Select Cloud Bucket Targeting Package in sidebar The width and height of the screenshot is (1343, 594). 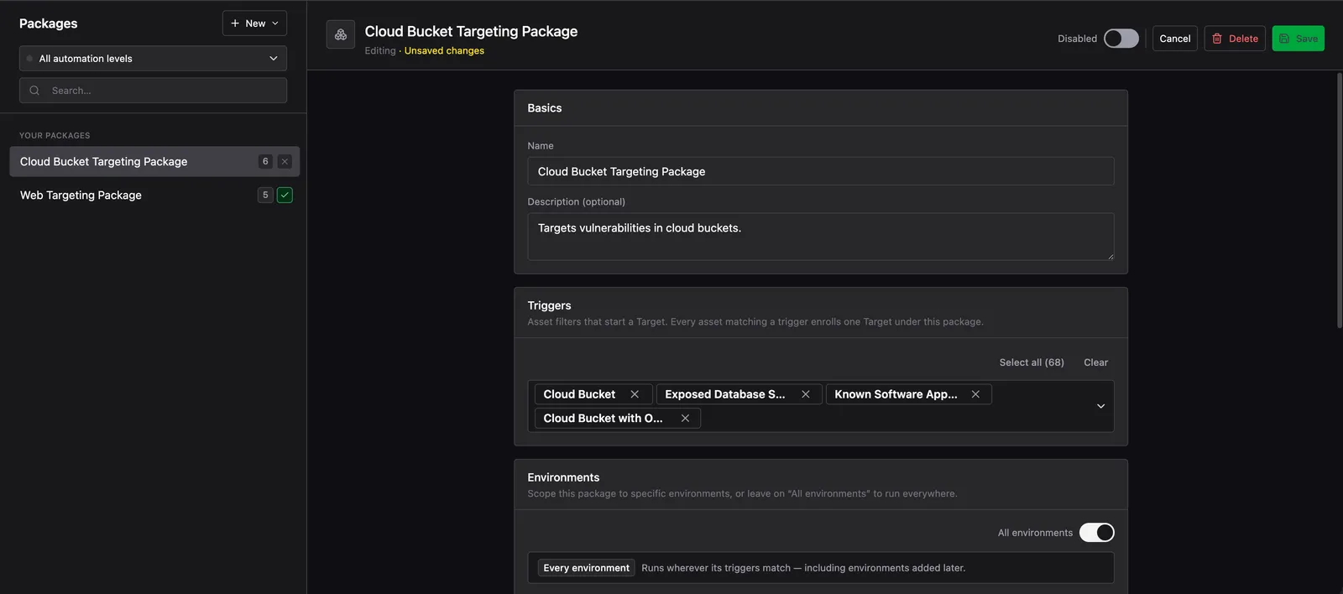pyautogui.click(x=154, y=161)
